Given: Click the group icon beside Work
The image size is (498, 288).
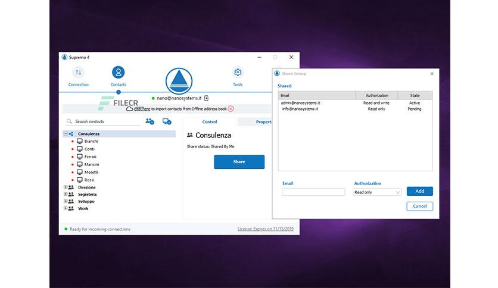Looking at the screenshot, I should pyautogui.click(x=71, y=208).
